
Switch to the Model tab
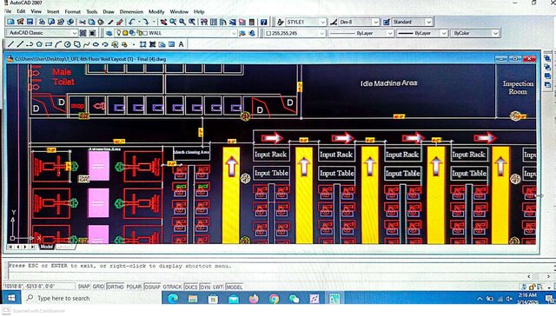(46, 247)
